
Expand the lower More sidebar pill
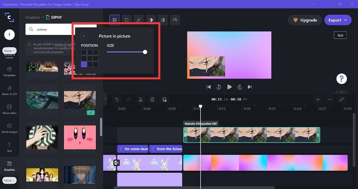tap(10, 180)
